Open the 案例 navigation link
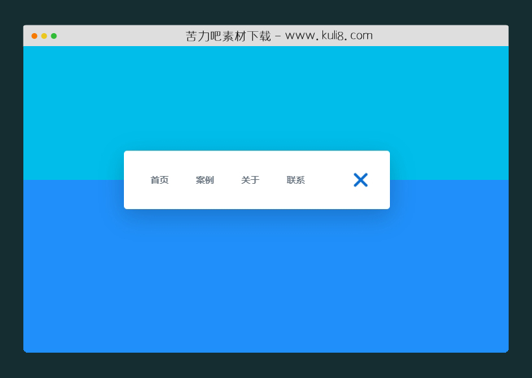This screenshot has height=378, width=532. (x=205, y=180)
